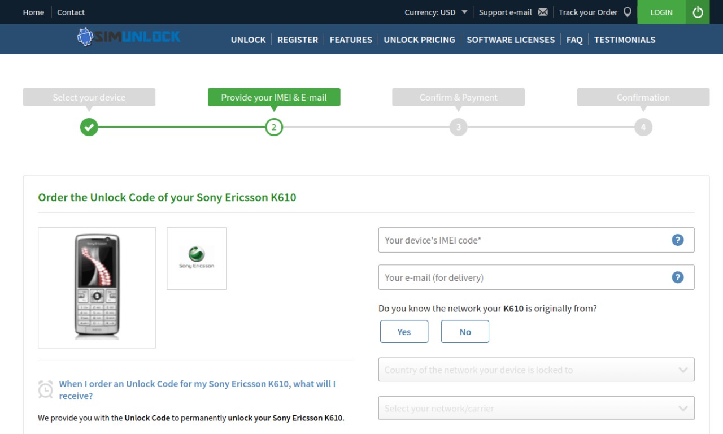Click the envelope icon next to Support e-mail

click(542, 12)
